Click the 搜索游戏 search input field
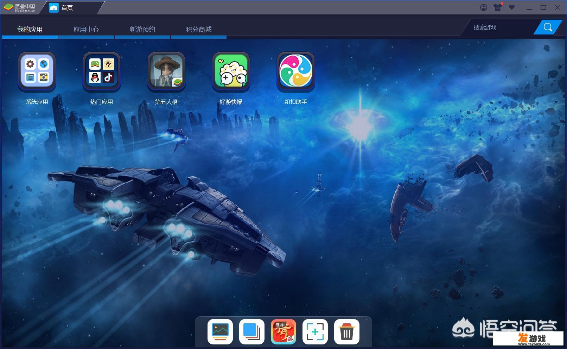 (501, 27)
